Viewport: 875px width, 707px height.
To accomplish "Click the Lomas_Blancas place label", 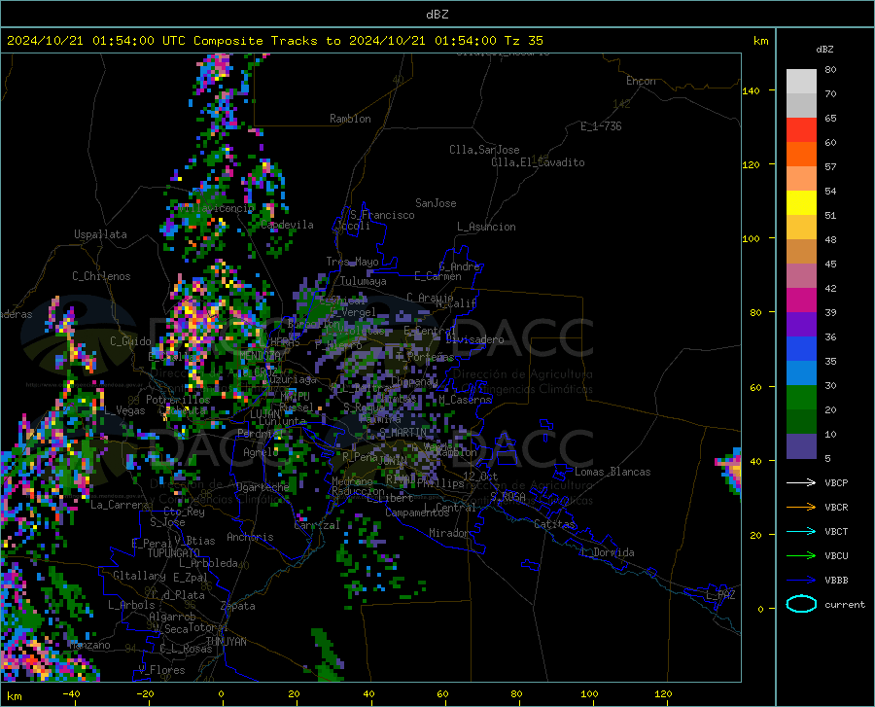I will [612, 472].
